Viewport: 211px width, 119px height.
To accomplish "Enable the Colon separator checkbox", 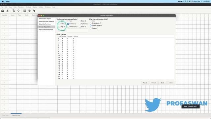I will [x=59, y=24].
